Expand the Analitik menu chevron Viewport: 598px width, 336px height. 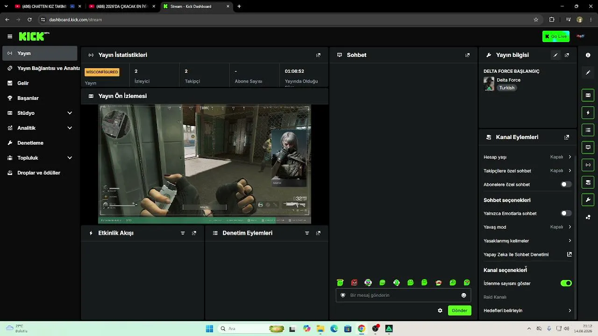point(70,128)
